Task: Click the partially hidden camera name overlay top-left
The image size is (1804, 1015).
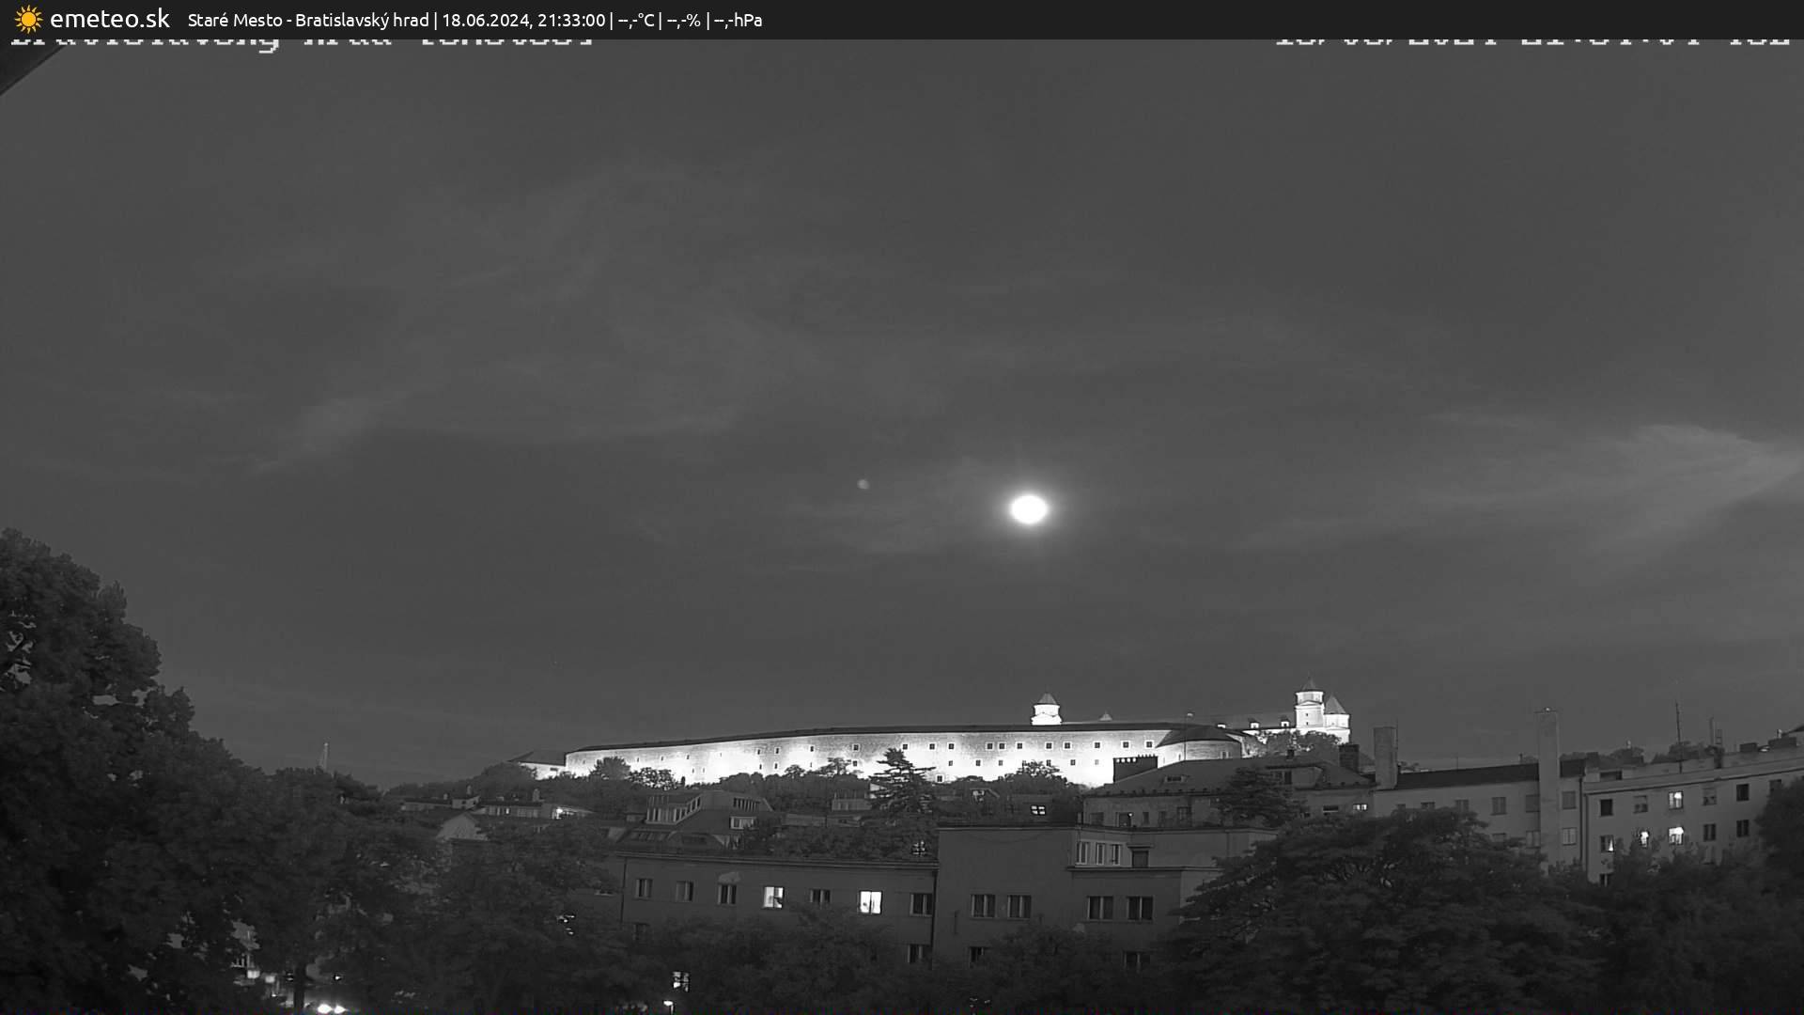Action: [x=301, y=41]
